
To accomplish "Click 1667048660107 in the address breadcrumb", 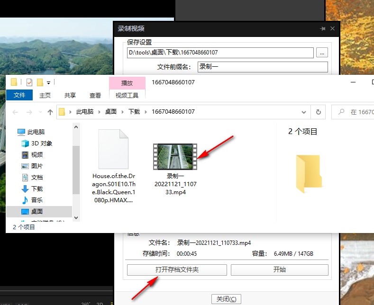I will coord(173,112).
